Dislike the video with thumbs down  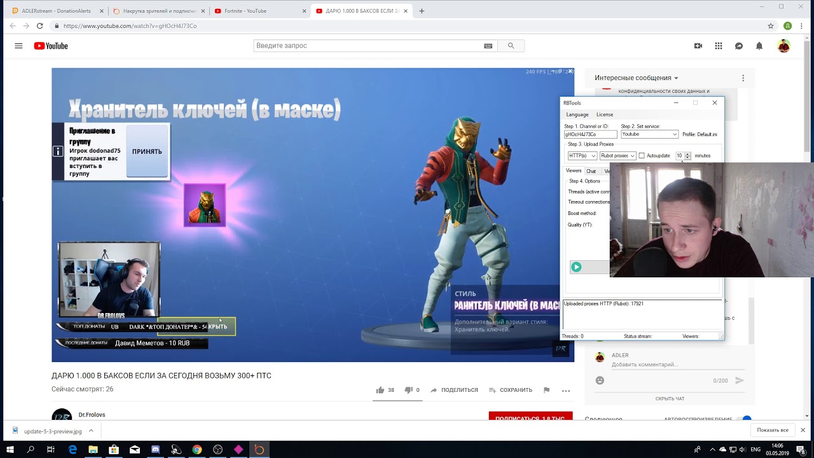[x=408, y=390]
